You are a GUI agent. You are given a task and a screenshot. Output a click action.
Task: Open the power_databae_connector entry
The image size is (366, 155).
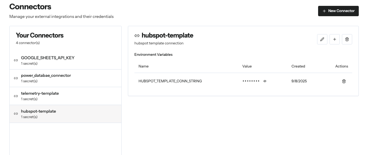[65, 78]
